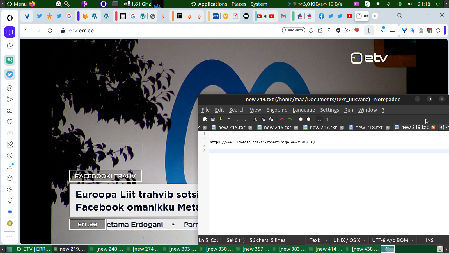Expand the Text language dropdown
This screenshot has width=449, height=253.
[318, 240]
